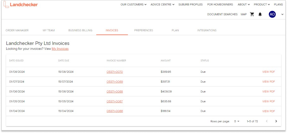
Task: Click the 1-5 of 72 pagination text
Action: 252,121
